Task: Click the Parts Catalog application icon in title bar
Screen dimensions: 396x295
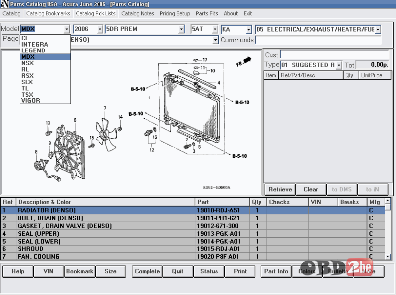Action: point(4,4)
